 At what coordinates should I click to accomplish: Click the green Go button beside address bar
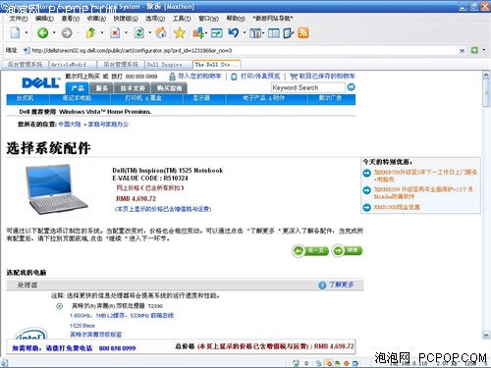point(474,50)
